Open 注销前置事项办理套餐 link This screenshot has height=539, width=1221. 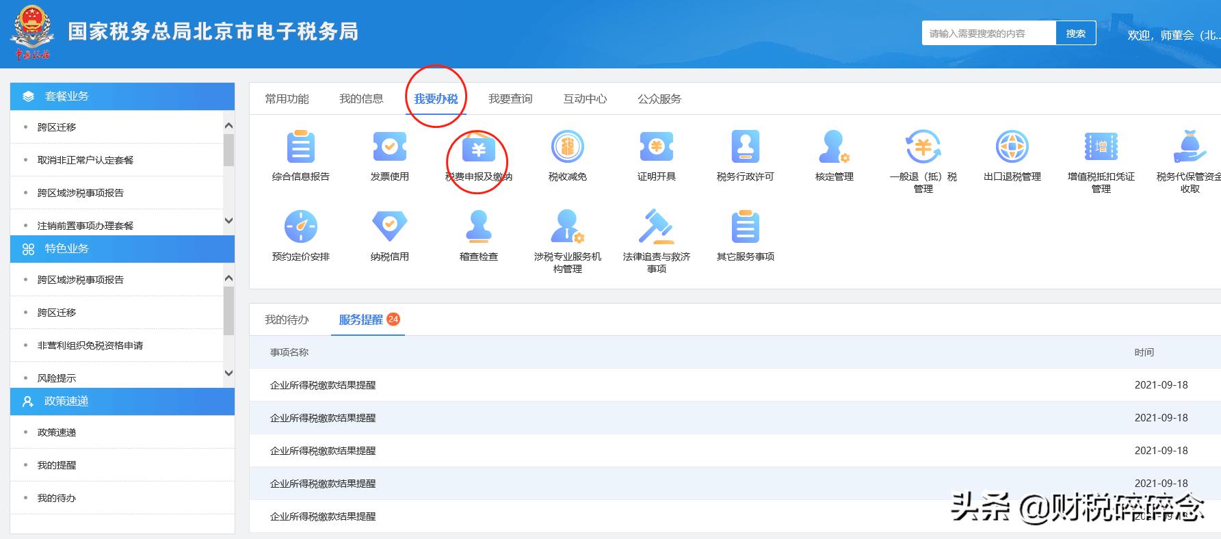86,226
